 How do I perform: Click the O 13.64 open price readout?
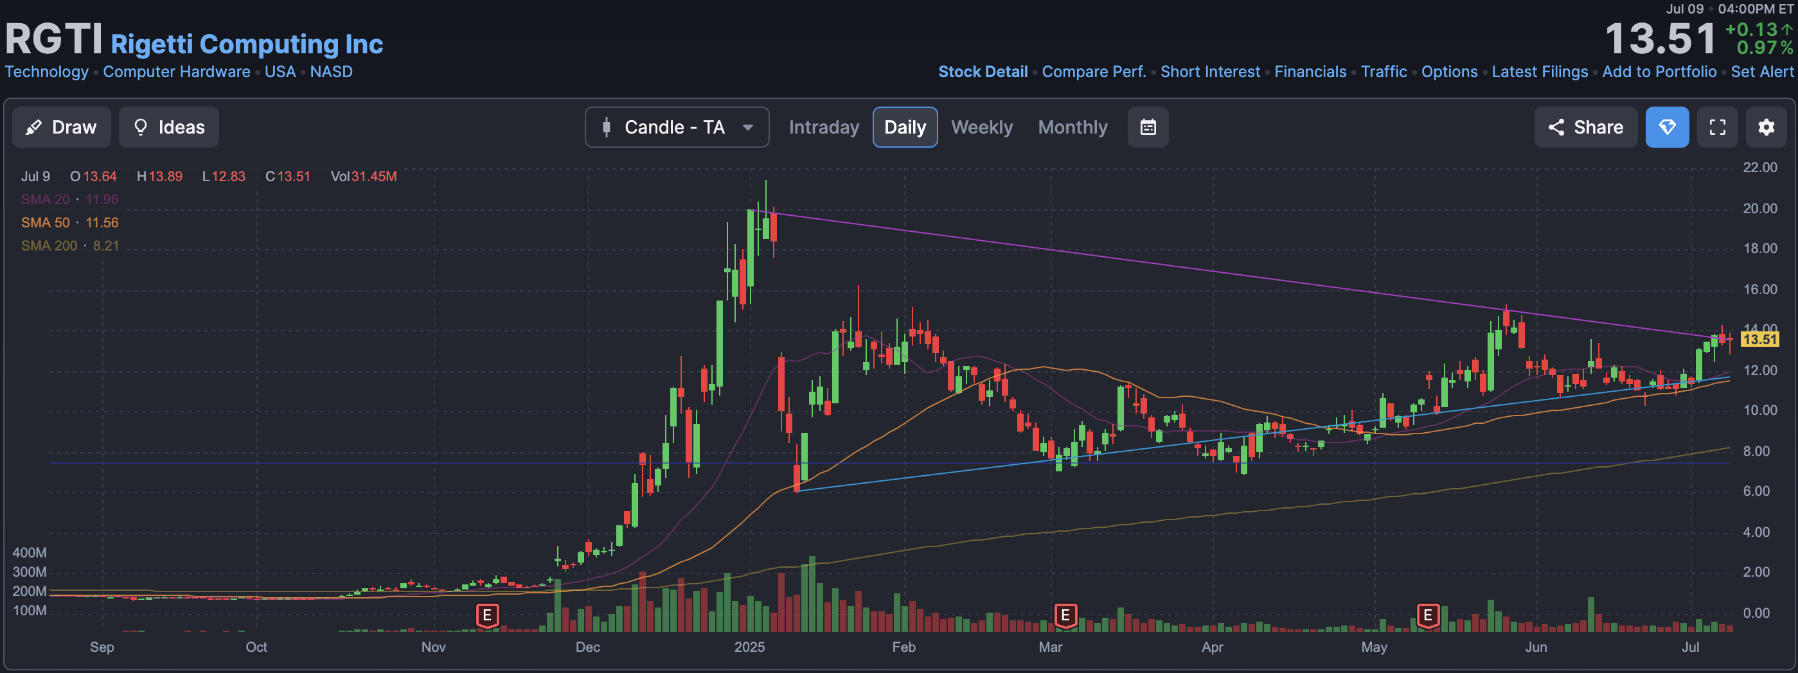(93, 177)
